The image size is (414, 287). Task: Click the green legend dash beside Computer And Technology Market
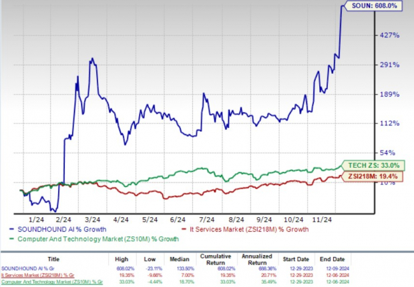[x=11, y=239]
